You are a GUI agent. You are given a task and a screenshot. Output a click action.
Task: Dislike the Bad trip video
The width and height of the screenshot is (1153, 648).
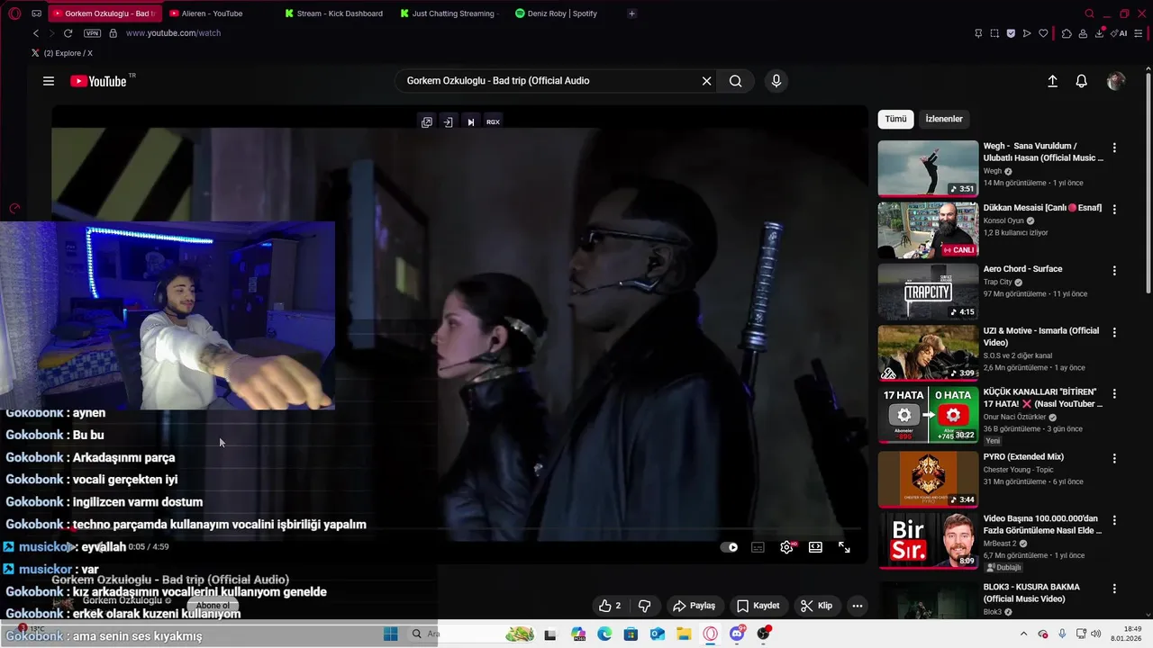point(645,606)
